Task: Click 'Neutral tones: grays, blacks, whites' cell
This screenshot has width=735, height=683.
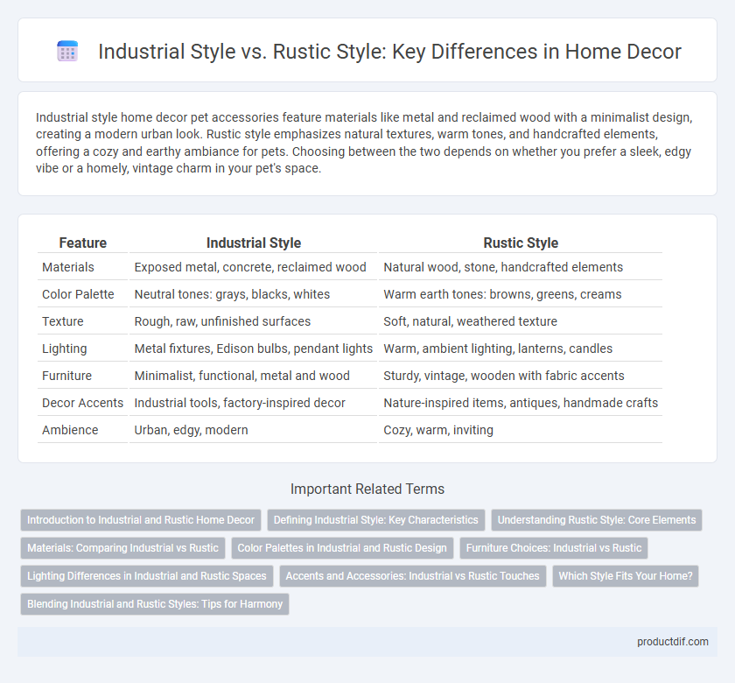Action: (x=253, y=294)
